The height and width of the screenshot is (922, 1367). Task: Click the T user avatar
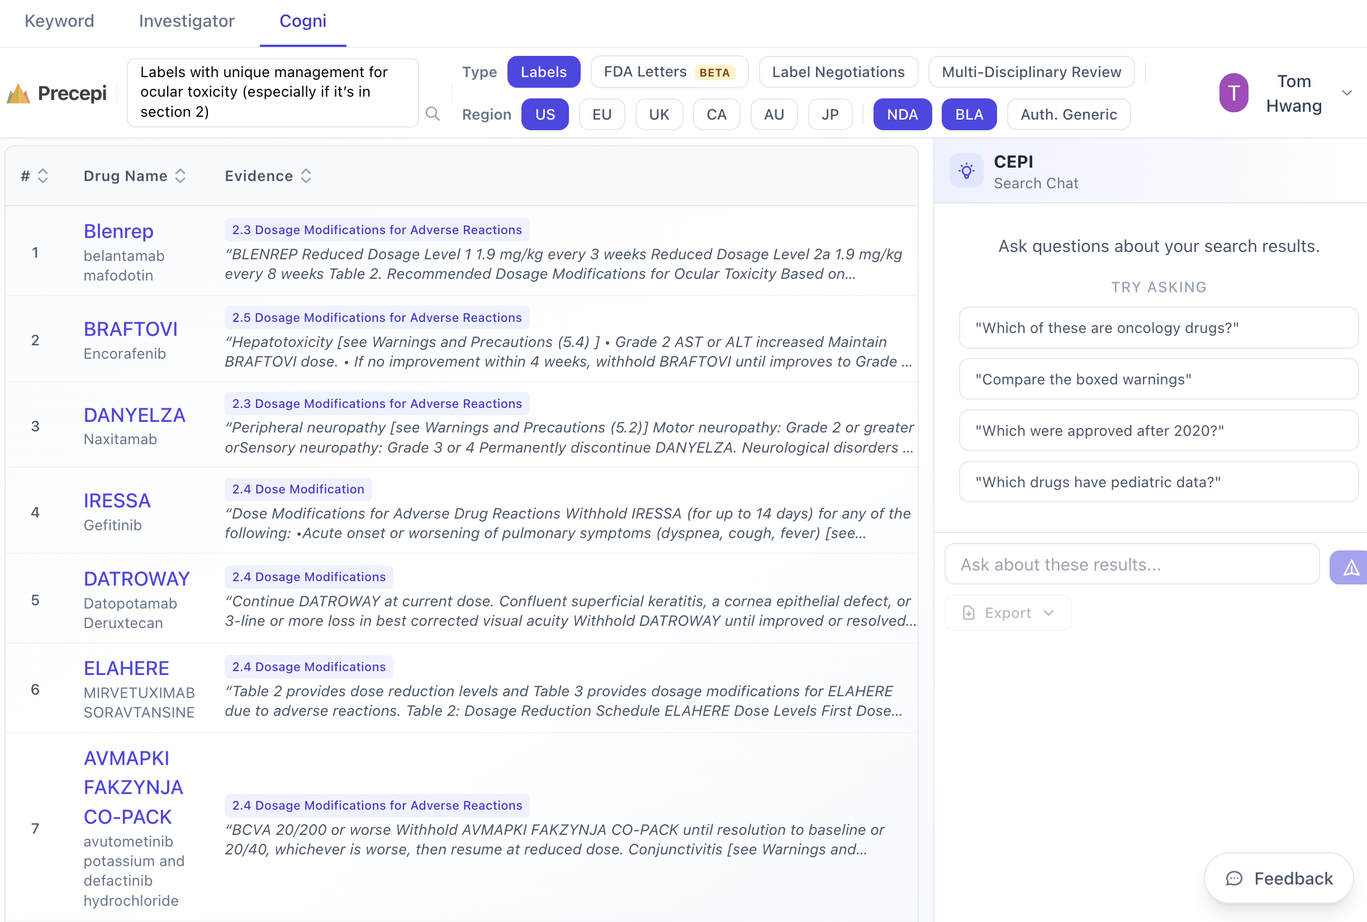coord(1233,93)
